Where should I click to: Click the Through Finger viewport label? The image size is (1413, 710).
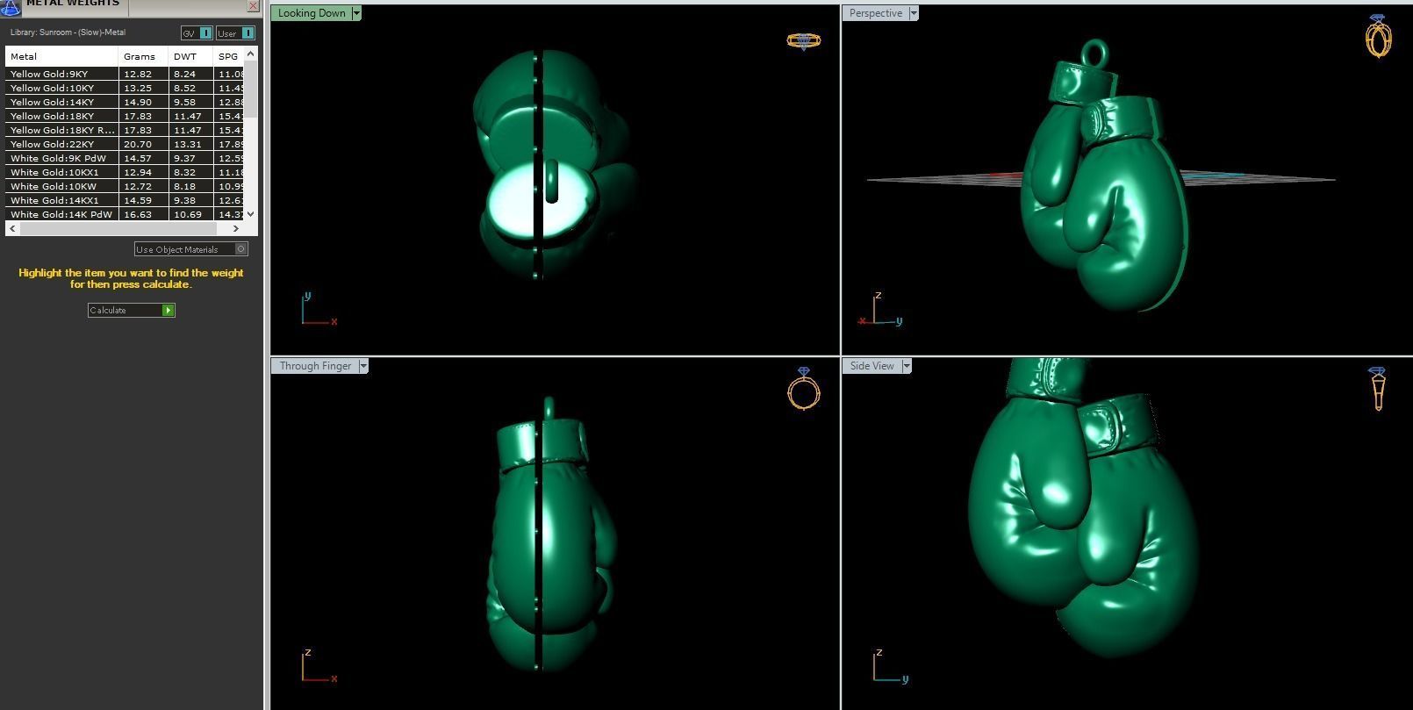coord(315,366)
